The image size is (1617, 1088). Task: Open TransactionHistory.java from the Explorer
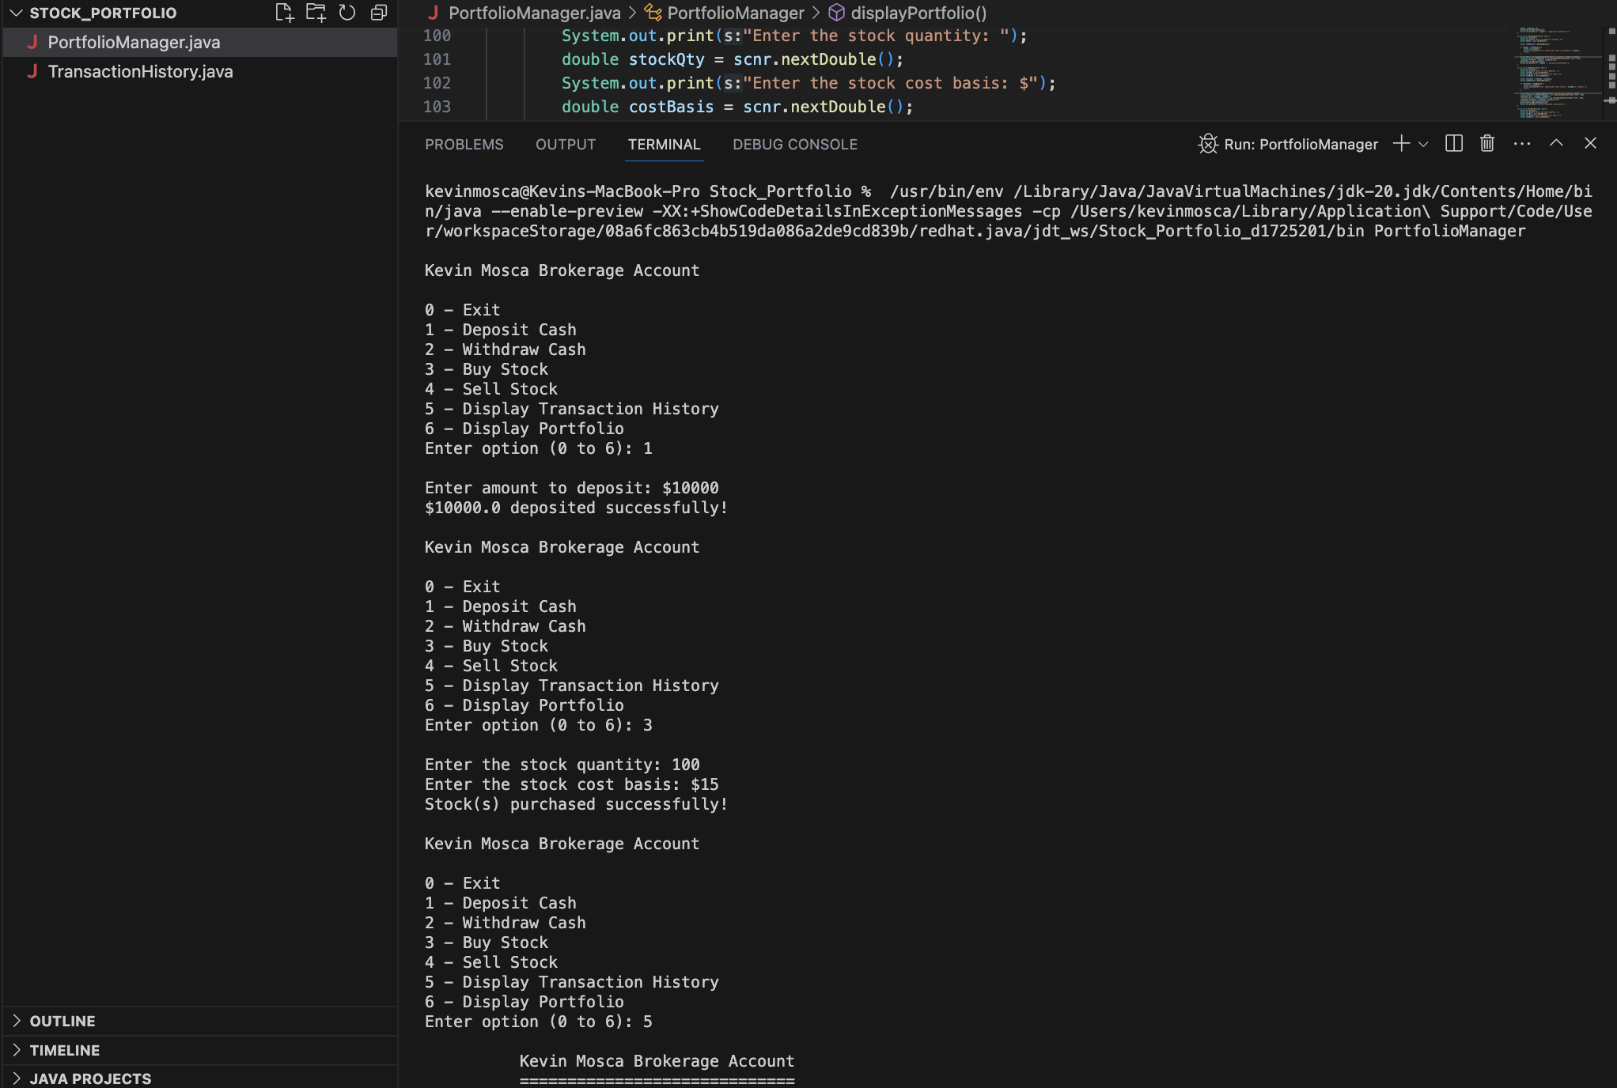pos(140,71)
